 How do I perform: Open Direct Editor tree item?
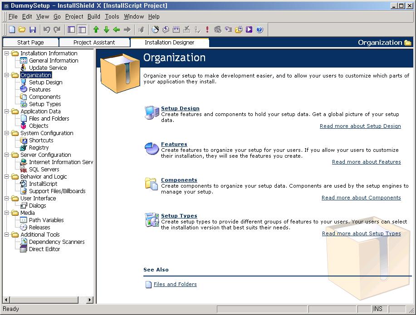(x=44, y=249)
